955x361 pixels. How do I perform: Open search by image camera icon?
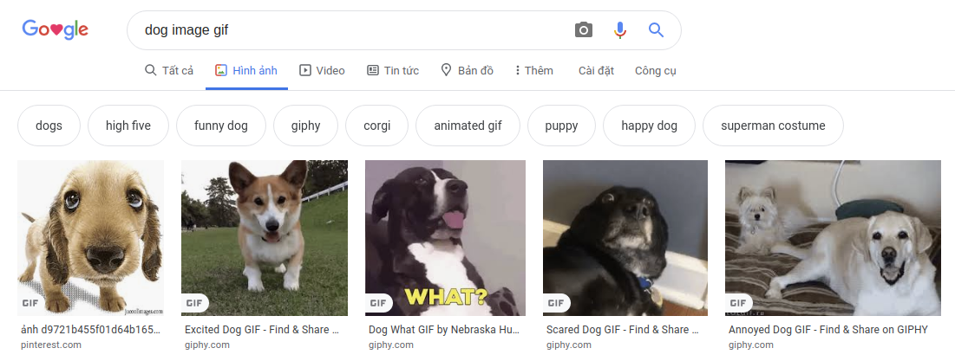click(584, 30)
